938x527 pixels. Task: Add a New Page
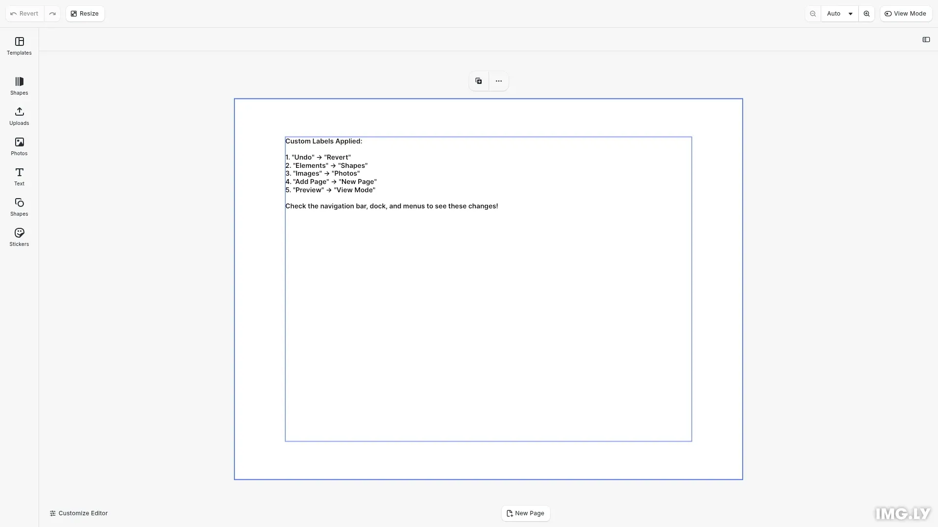point(526,513)
